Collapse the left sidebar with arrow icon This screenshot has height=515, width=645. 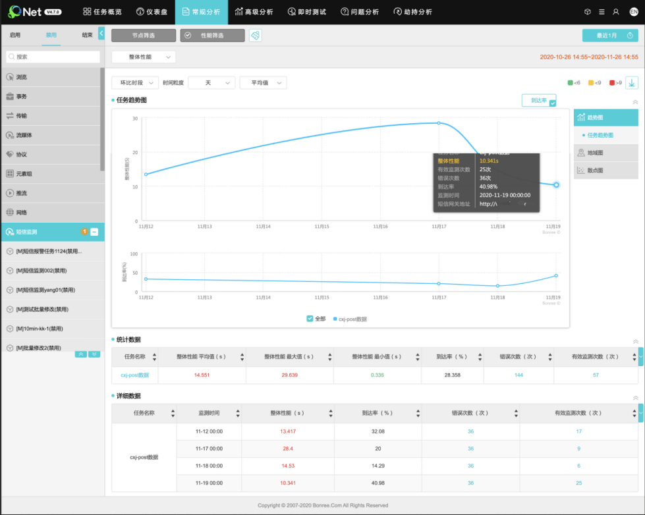pyautogui.click(x=101, y=33)
